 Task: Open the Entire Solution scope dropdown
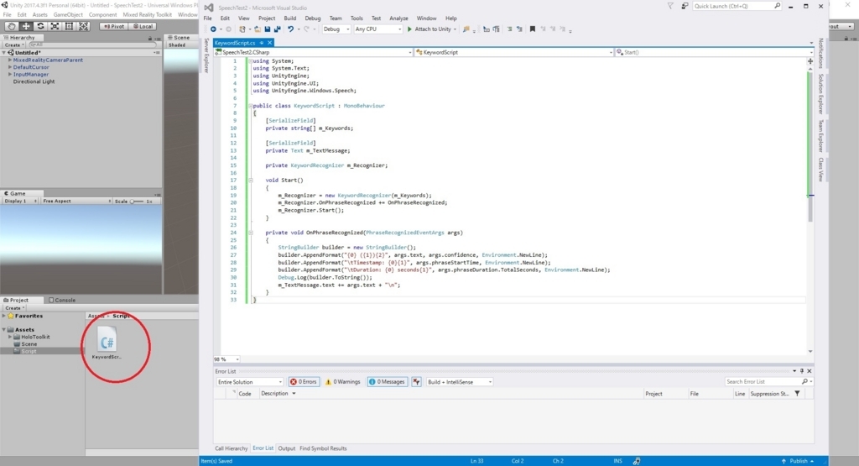pos(249,381)
